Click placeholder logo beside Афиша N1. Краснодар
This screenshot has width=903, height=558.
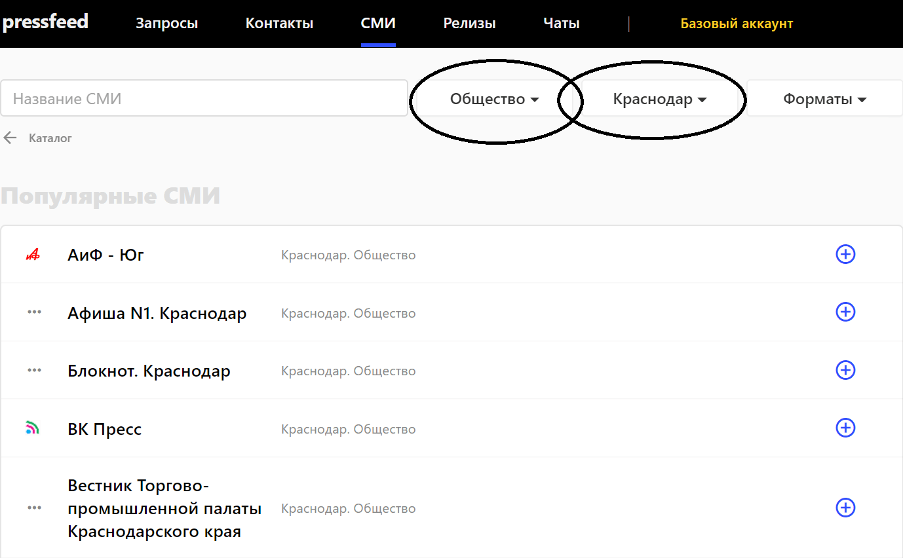(x=34, y=312)
